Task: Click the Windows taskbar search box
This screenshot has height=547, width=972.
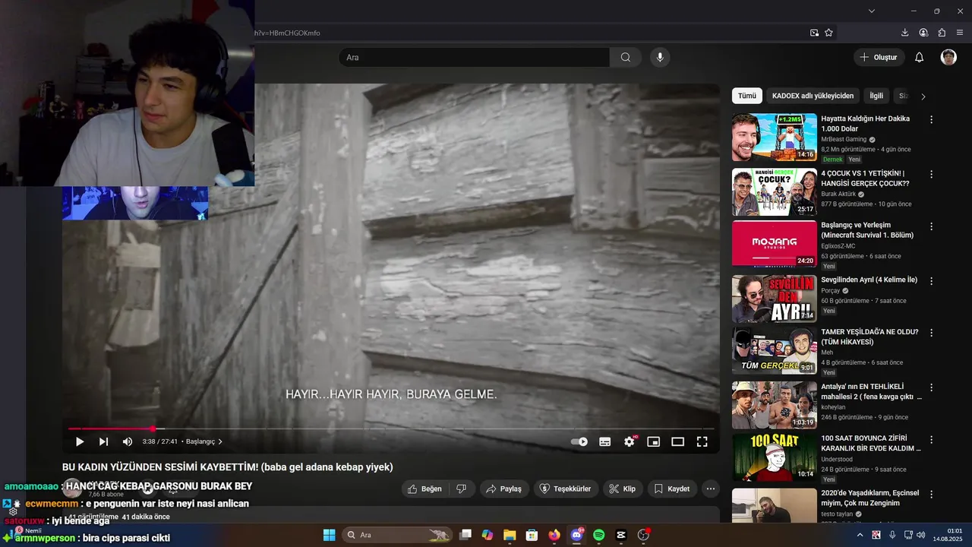Action: 397,535
